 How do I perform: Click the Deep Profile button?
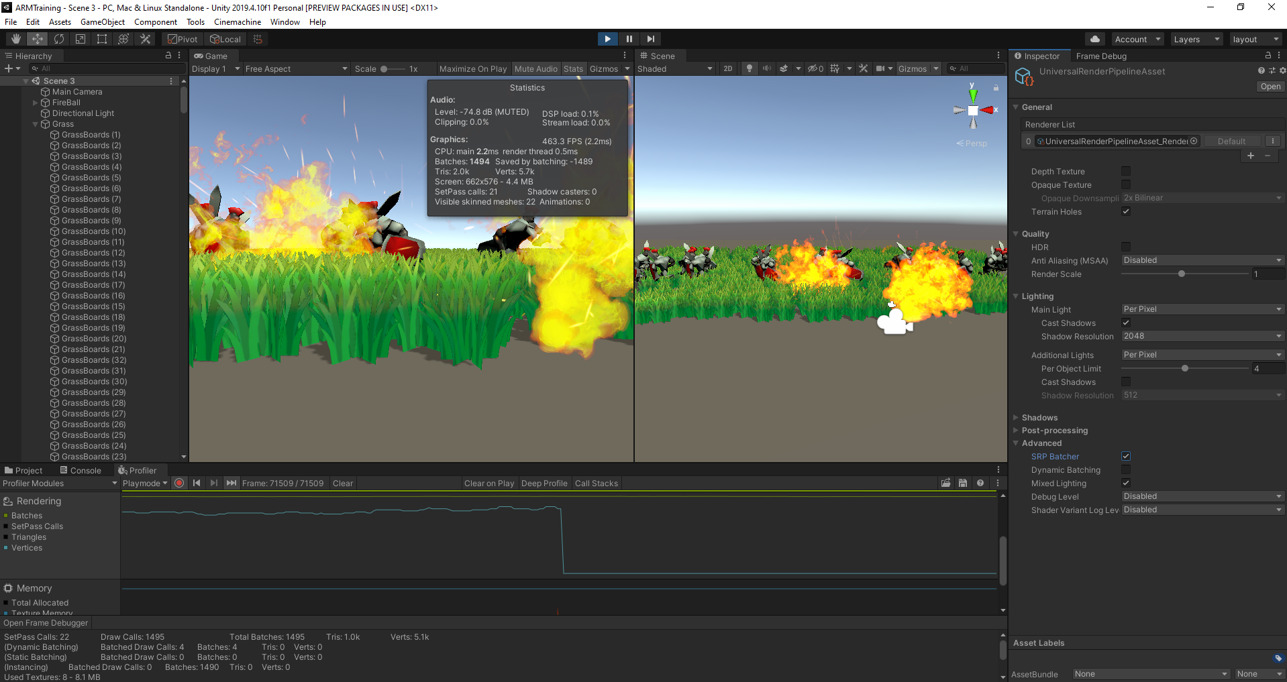(x=544, y=483)
